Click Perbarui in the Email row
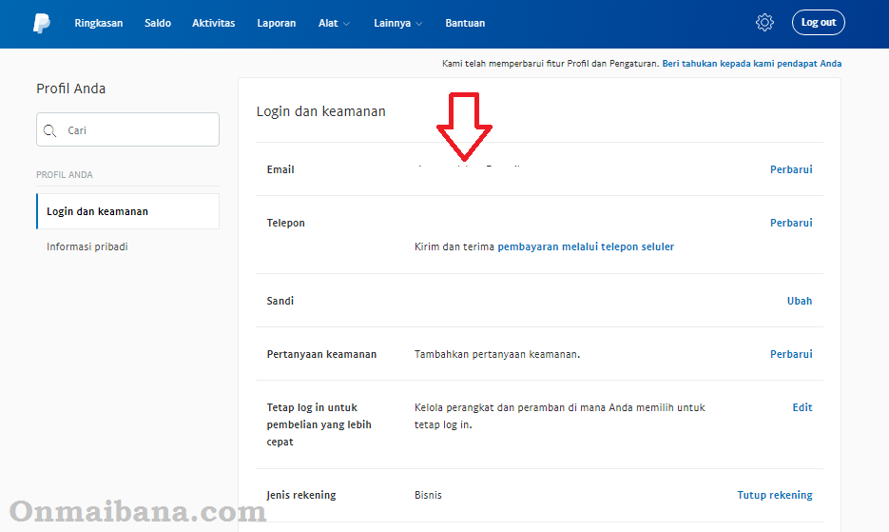 (x=791, y=169)
